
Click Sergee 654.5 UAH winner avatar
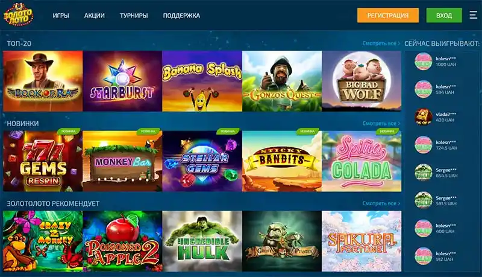pyautogui.click(x=424, y=173)
